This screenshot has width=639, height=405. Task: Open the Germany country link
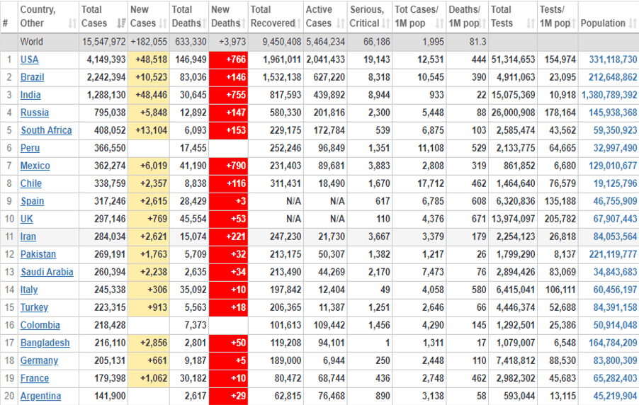click(x=39, y=360)
